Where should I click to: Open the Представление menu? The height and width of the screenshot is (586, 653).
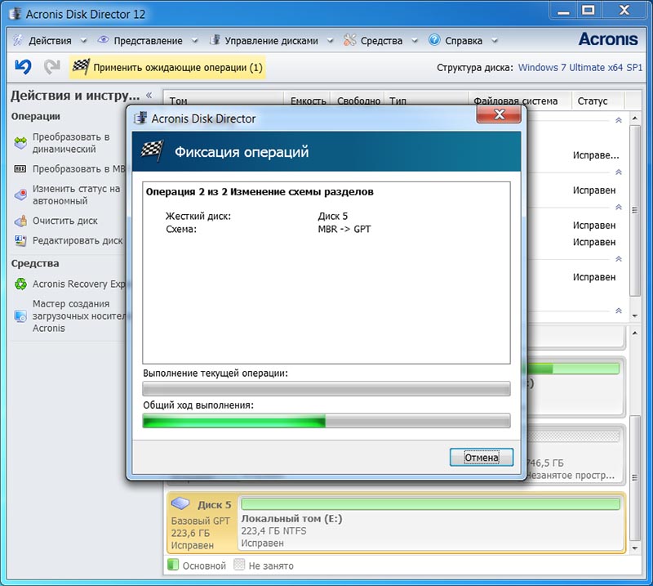(148, 41)
